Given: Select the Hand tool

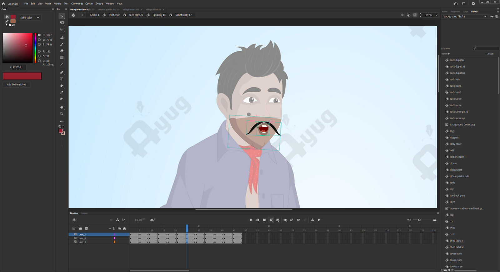Looking at the screenshot, I should coord(62,107).
